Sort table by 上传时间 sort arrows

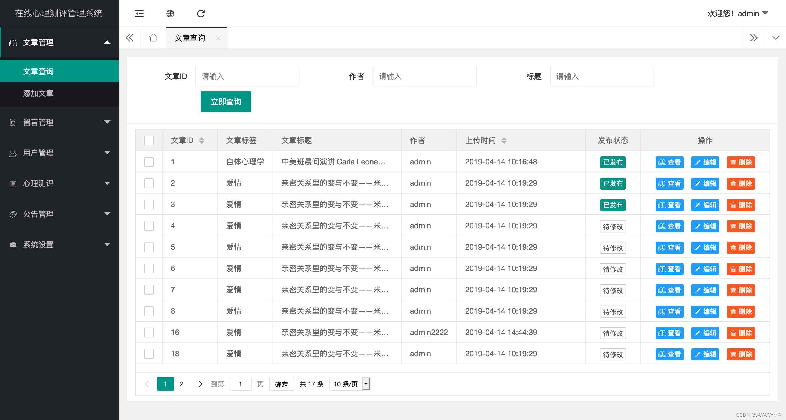coord(504,140)
